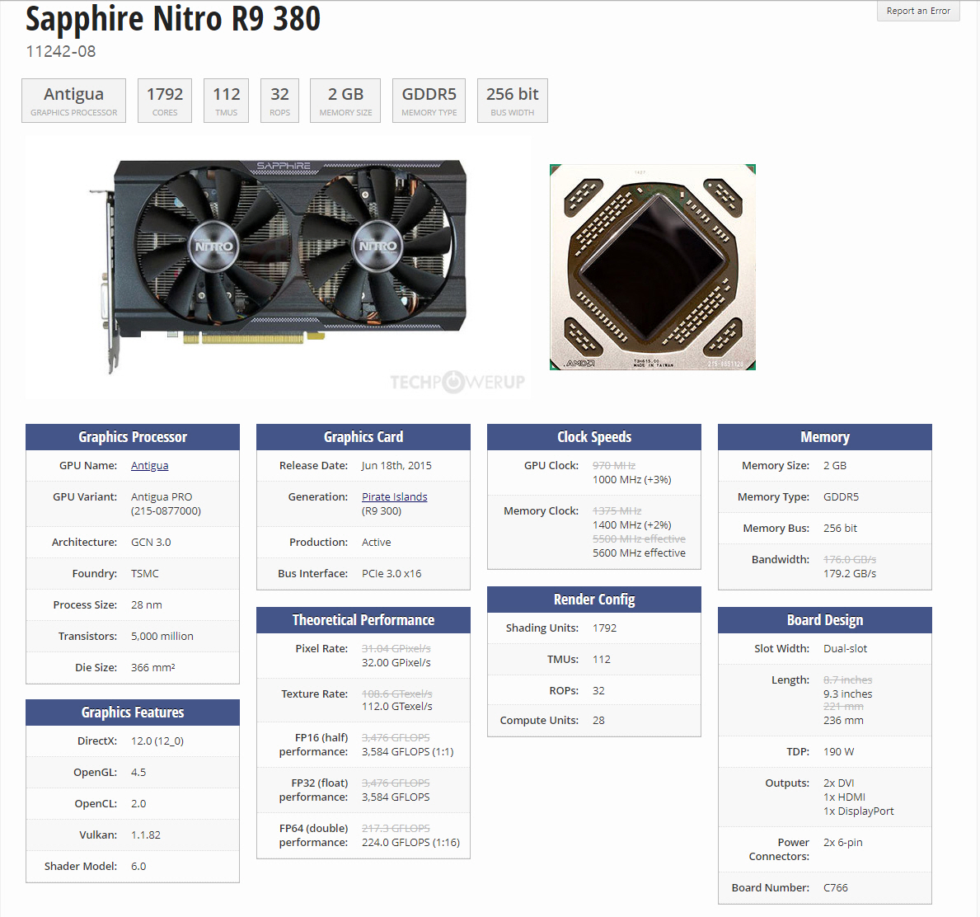Click the Report an Error button

coord(918,11)
